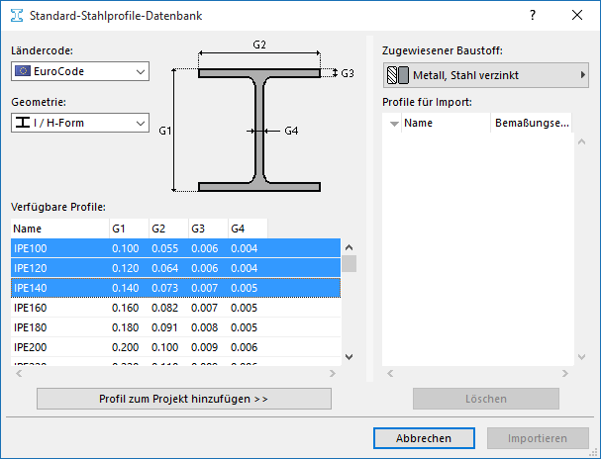601x459 pixels.
Task: Click the Importieren button
Action: click(538, 438)
